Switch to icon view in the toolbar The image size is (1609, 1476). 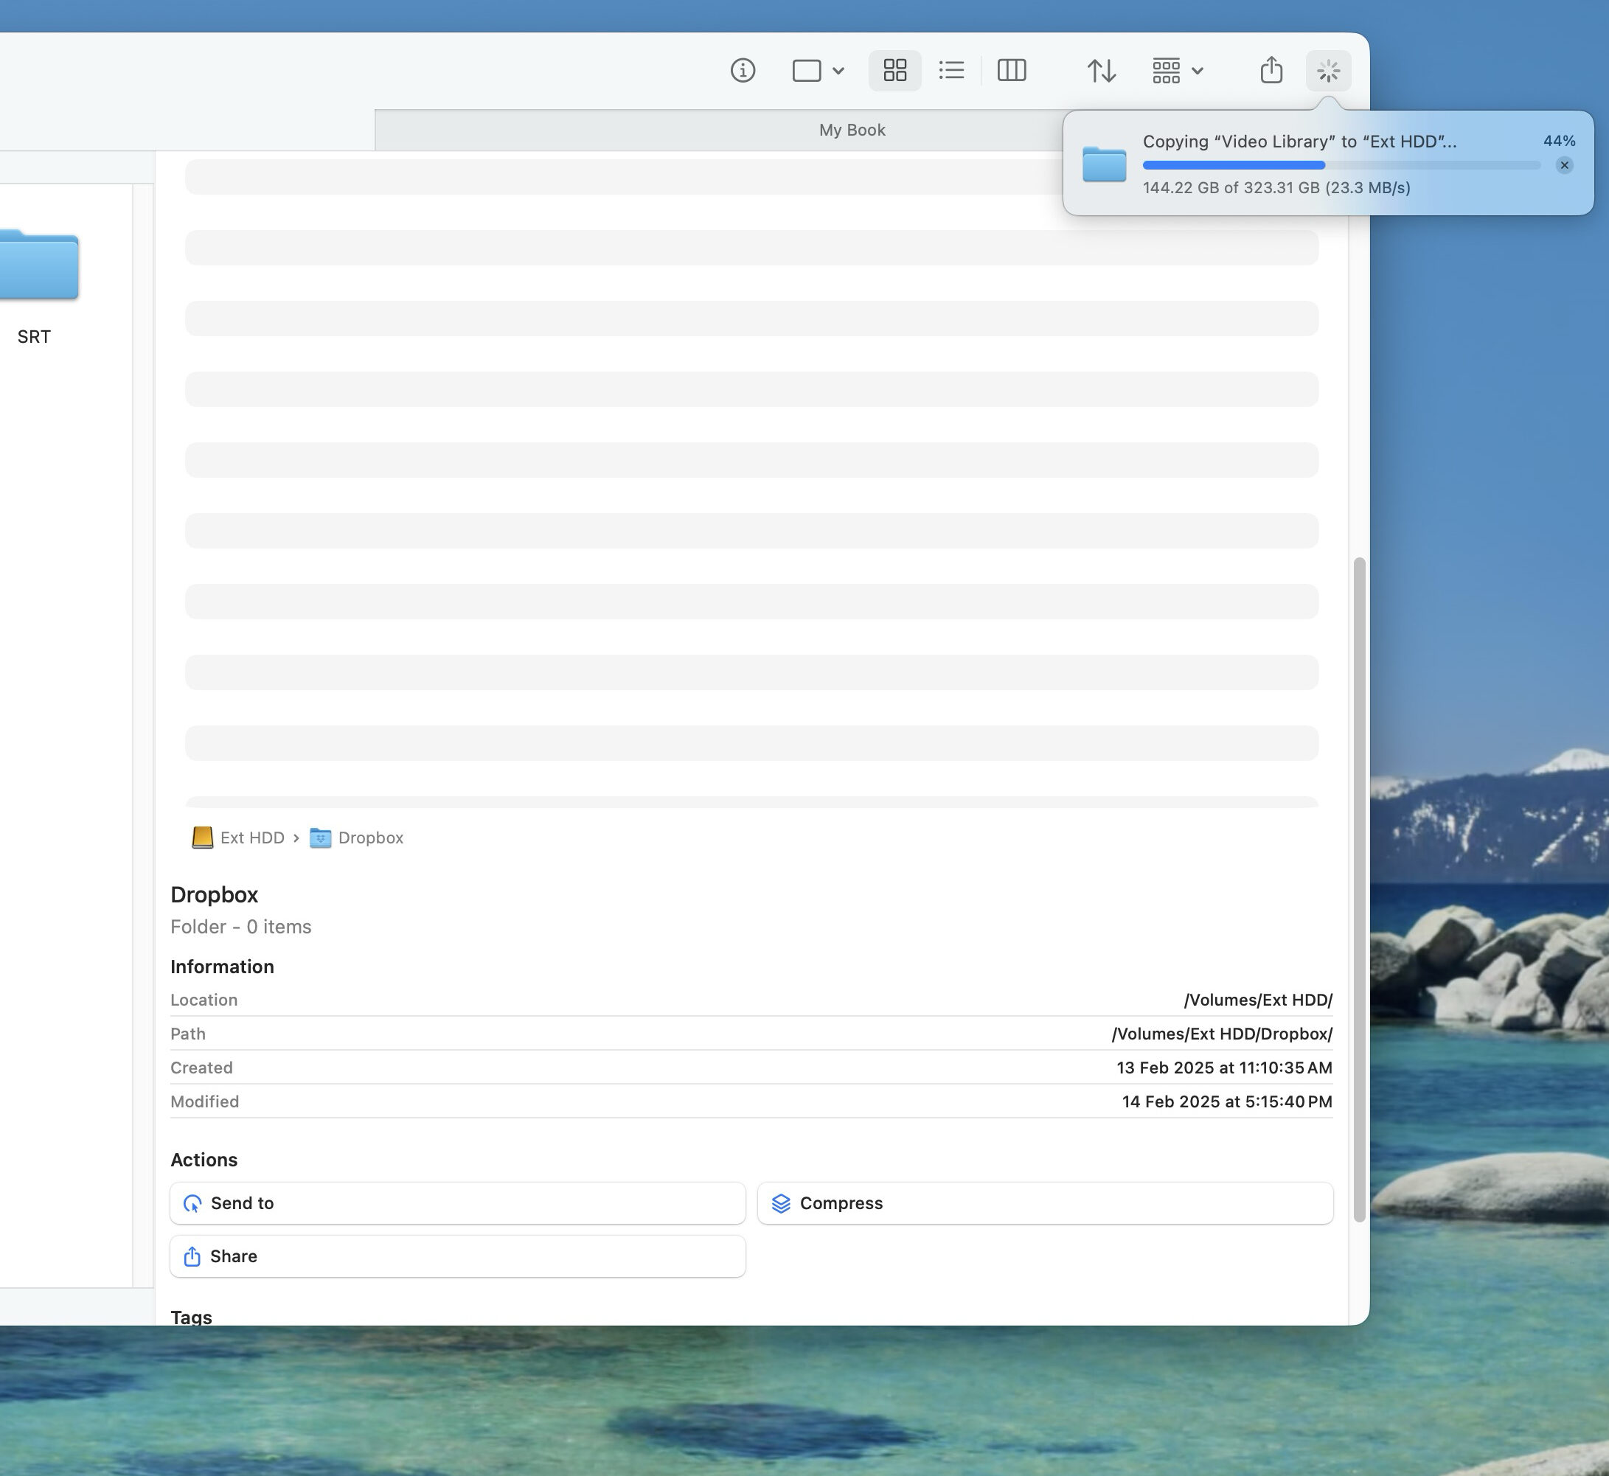click(894, 70)
